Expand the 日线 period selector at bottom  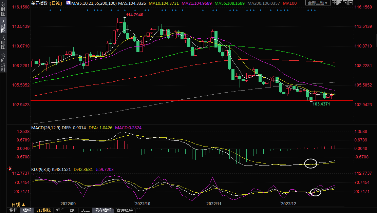click(x=18, y=205)
